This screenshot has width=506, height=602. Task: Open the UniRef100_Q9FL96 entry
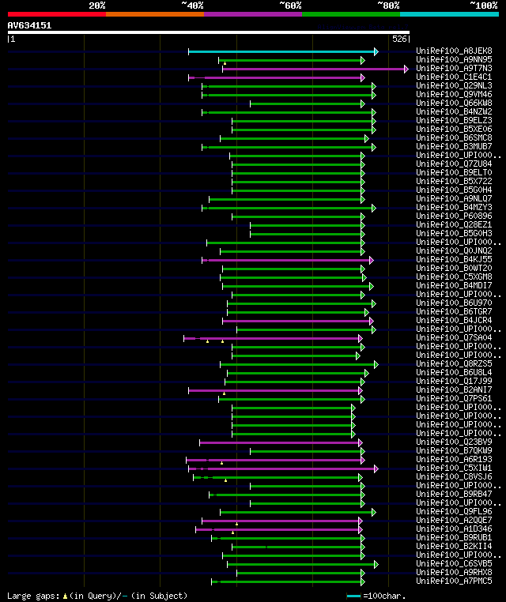454,512
